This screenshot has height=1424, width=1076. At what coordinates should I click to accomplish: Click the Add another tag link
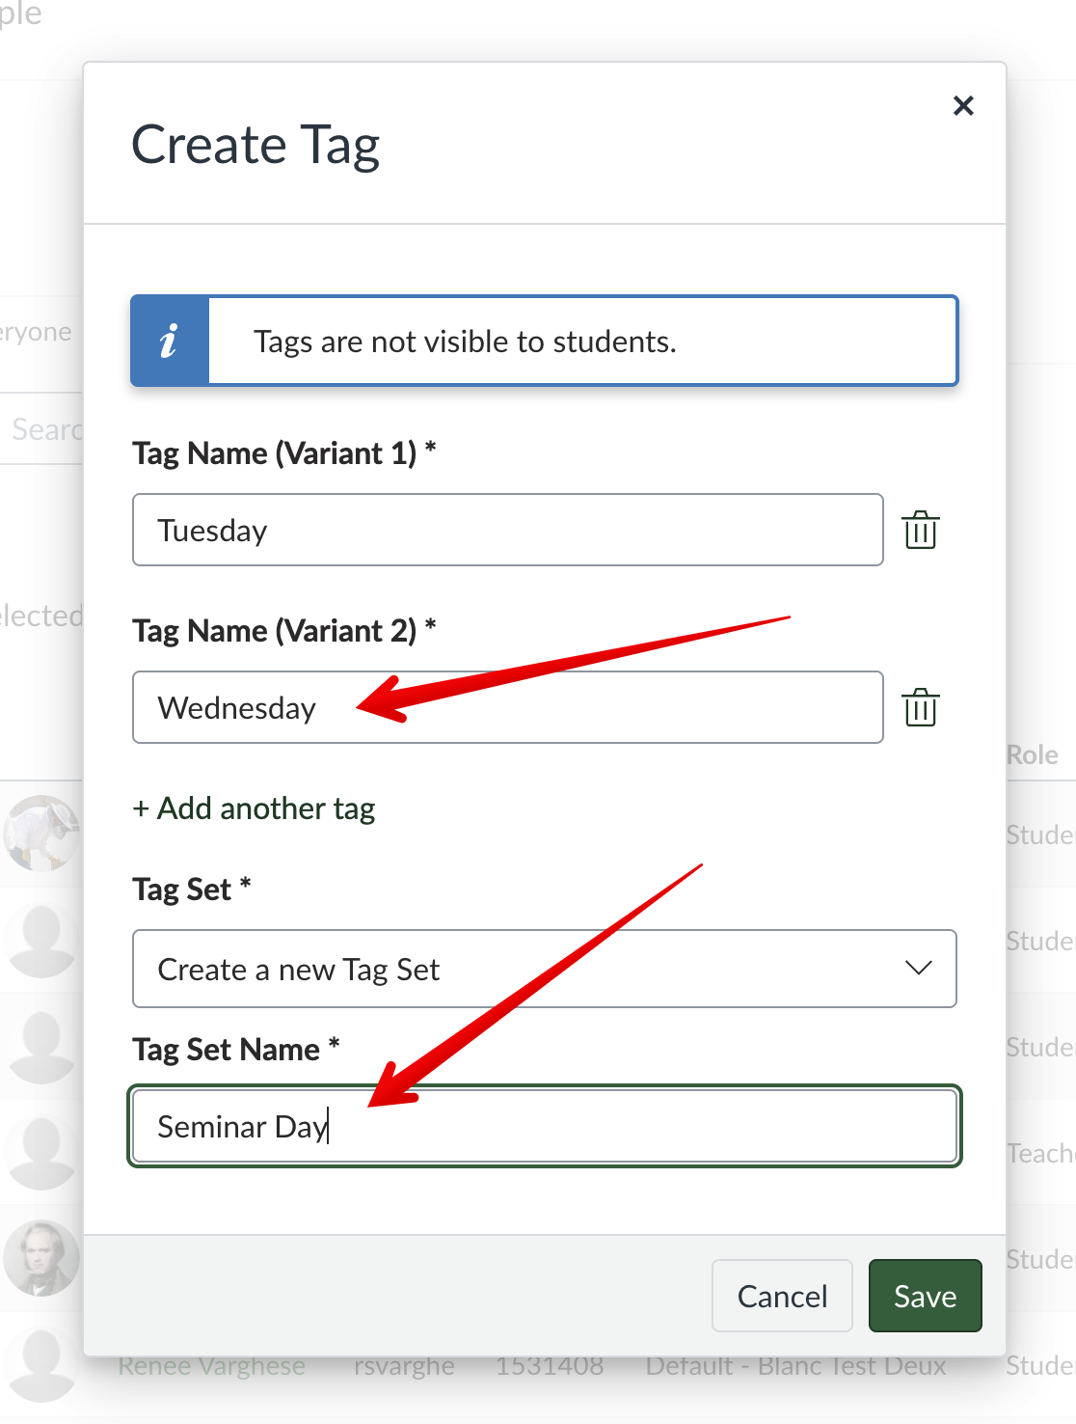coord(255,808)
